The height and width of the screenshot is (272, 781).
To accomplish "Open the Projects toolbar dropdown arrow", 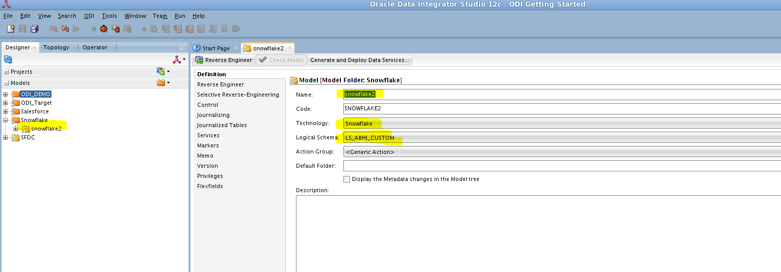I will (169, 72).
